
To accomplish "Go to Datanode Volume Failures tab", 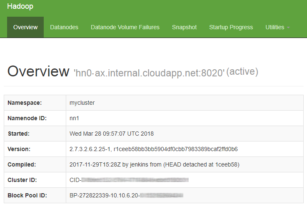I will [125, 27].
